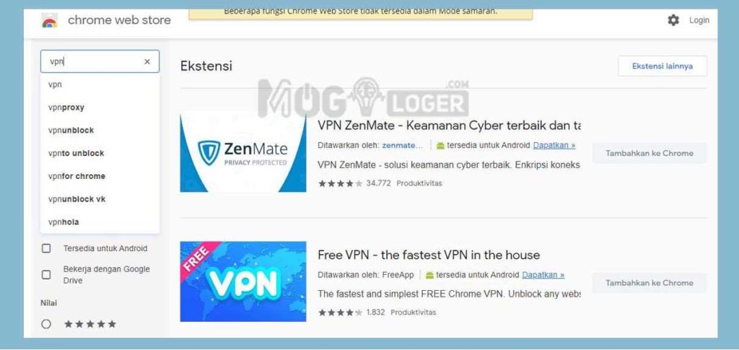Open the Free VPN extension thumbnail
Image resolution: width=739 pixels, height=350 pixels.
click(x=242, y=281)
